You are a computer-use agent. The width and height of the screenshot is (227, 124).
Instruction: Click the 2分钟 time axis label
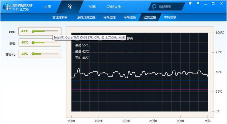click(153, 121)
